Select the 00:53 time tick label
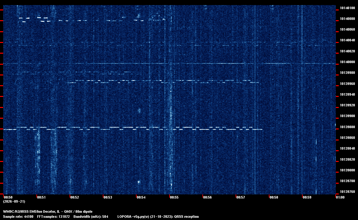 coord(108,197)
